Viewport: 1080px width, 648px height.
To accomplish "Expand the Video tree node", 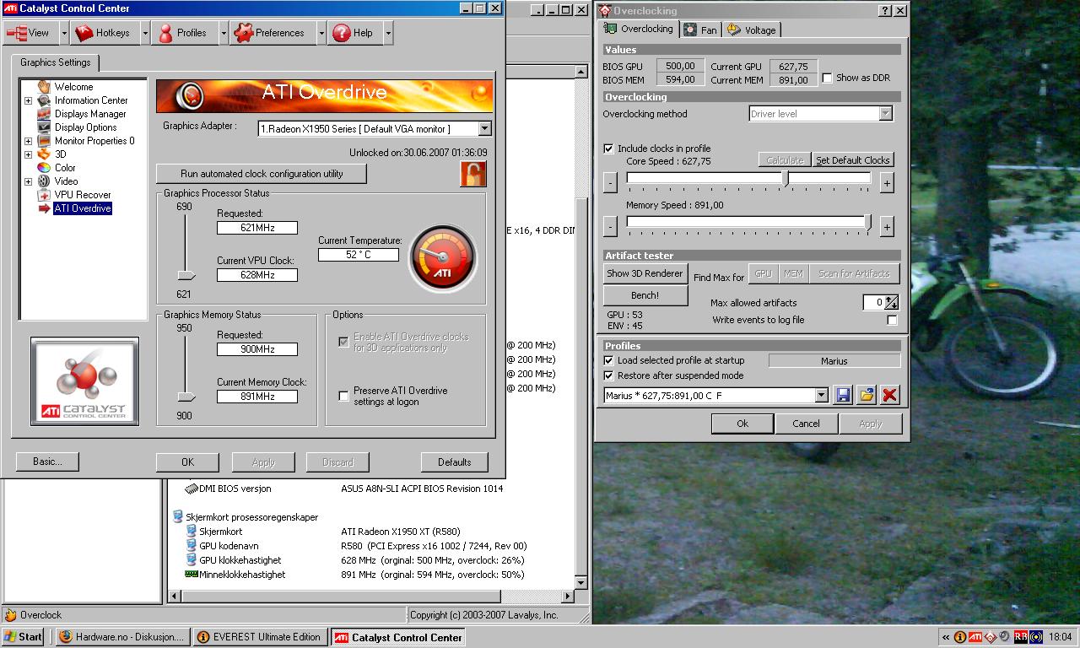I will [28, 181].
